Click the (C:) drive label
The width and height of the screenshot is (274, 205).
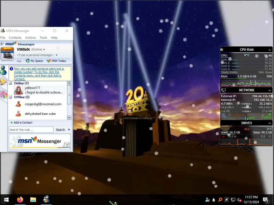(247, 129)
